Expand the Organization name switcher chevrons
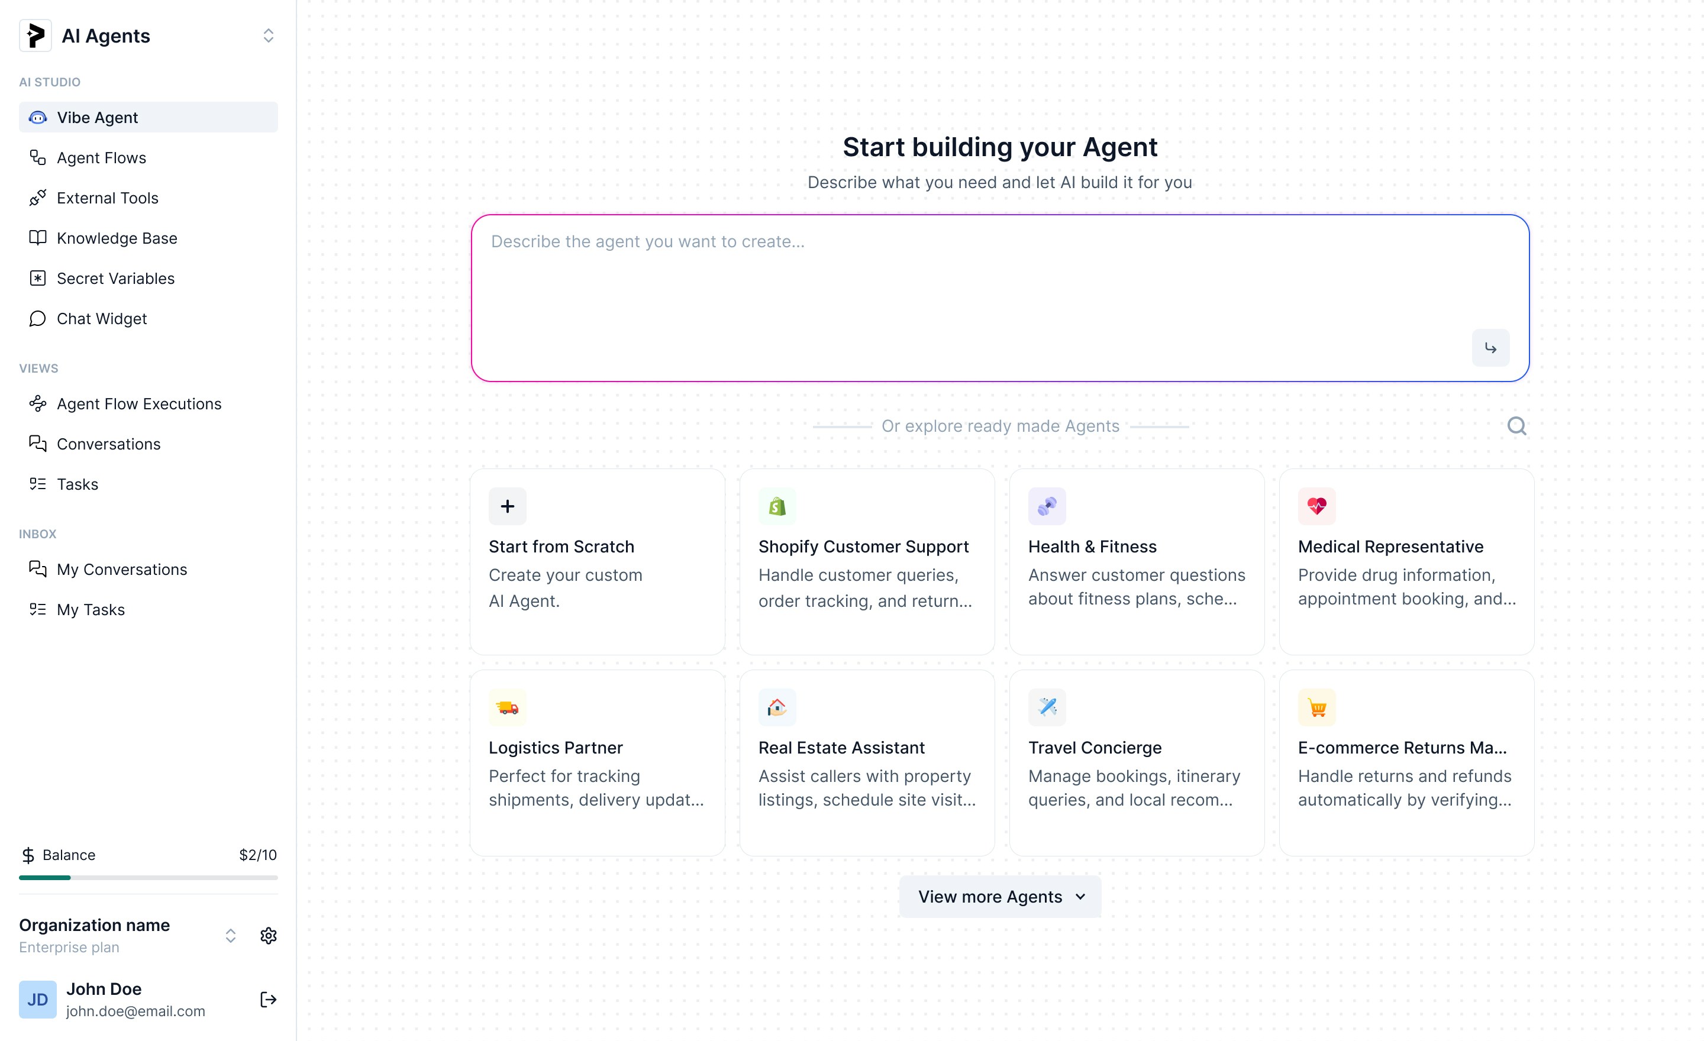This screenshot has width=1704, height=1041. pyautogui.click(x=230, y=935)
